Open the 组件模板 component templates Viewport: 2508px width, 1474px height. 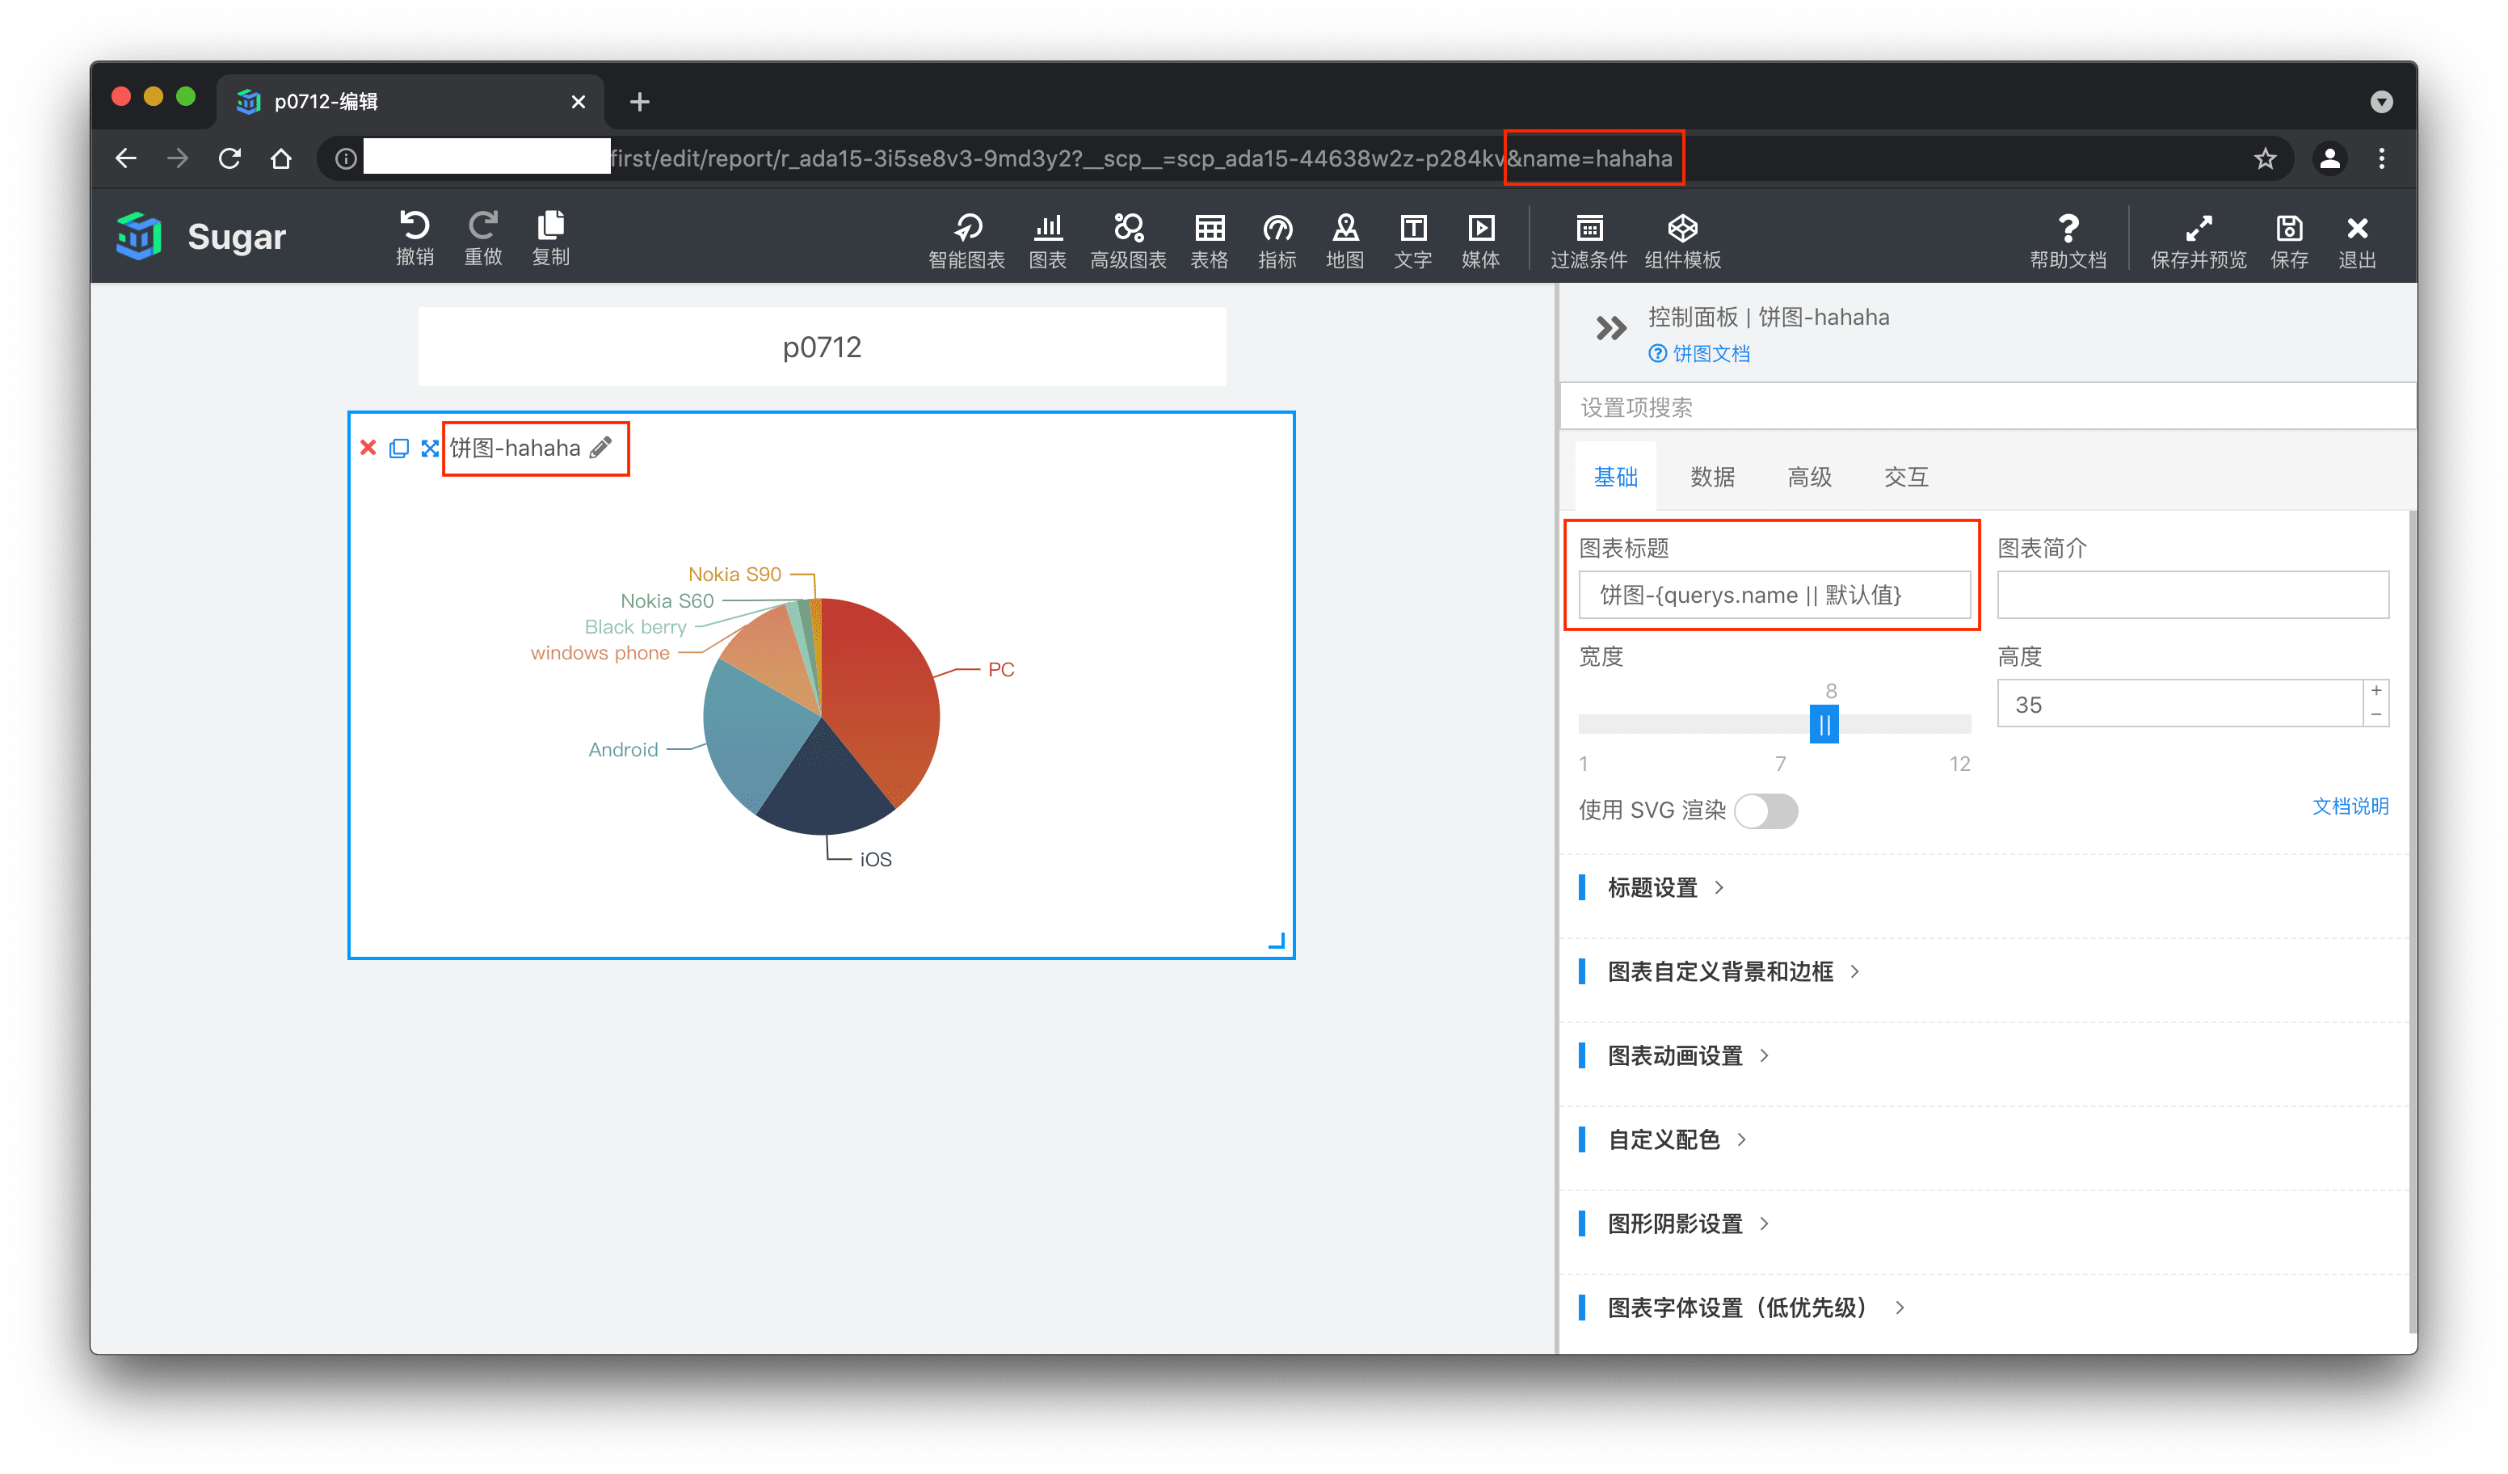(x=1682, y=241)
